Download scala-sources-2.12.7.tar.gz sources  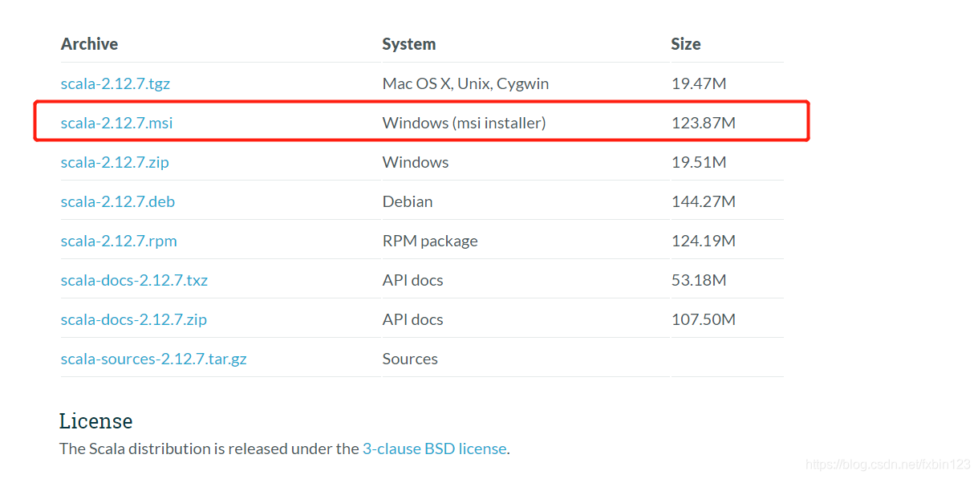click(154, 359)
